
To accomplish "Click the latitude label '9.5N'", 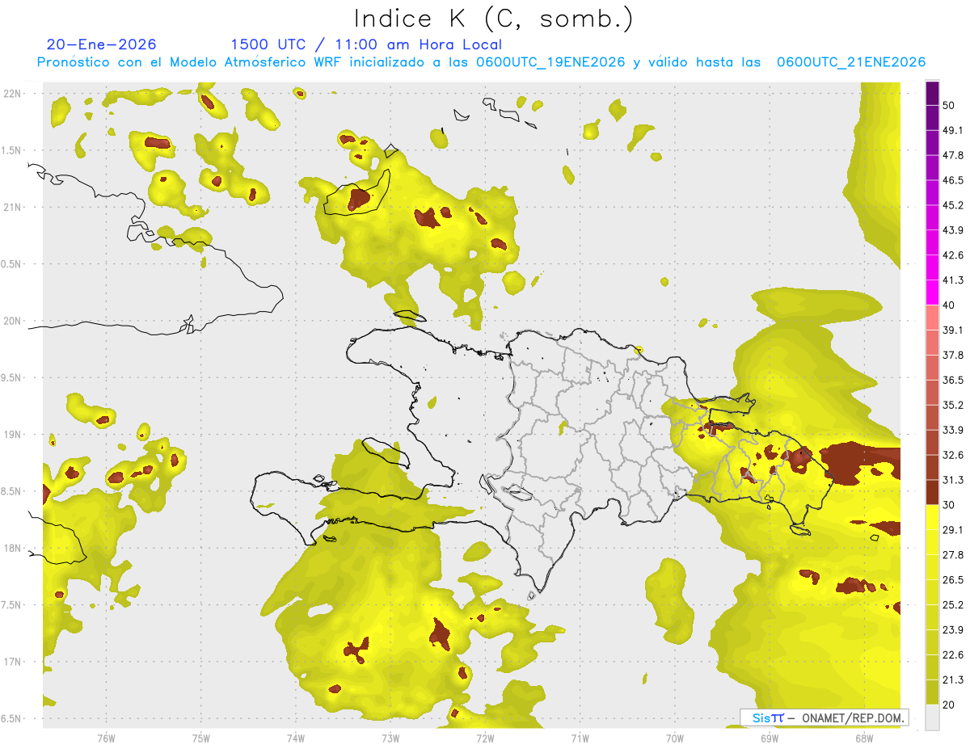I will point(11,377).
